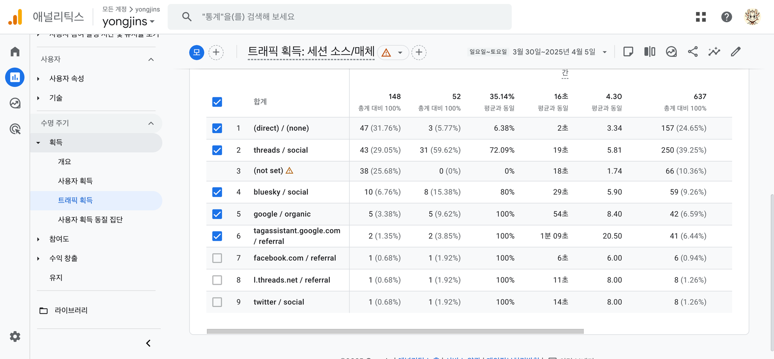This screenshot has height=359, width=774.
Task: Open the Admin settings gear icon
Action: click(x=15, y=337)
